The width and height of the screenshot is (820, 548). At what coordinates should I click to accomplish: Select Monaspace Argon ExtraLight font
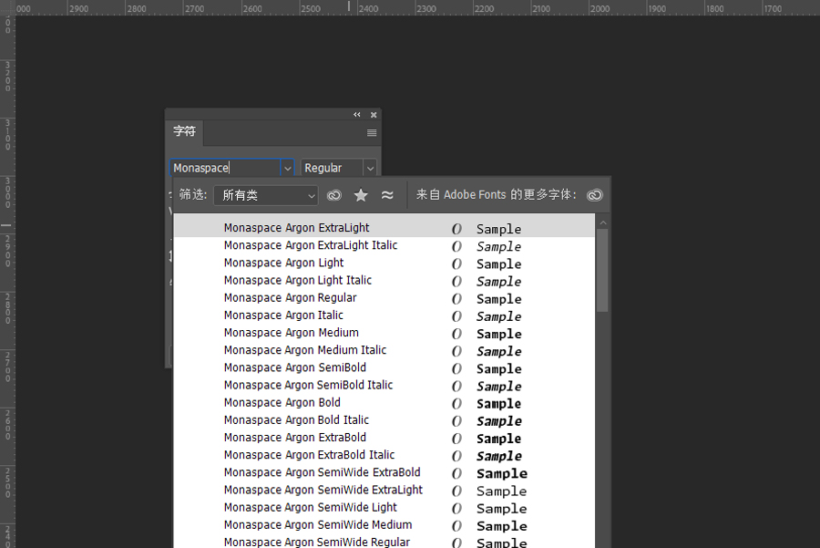[x=384, y=228]
